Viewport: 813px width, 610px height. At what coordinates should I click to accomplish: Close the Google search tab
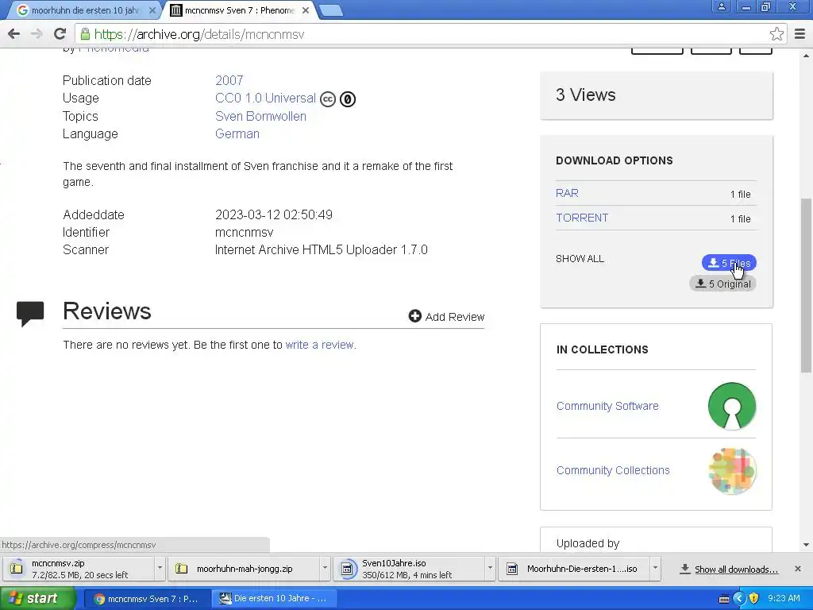point(152,10)
